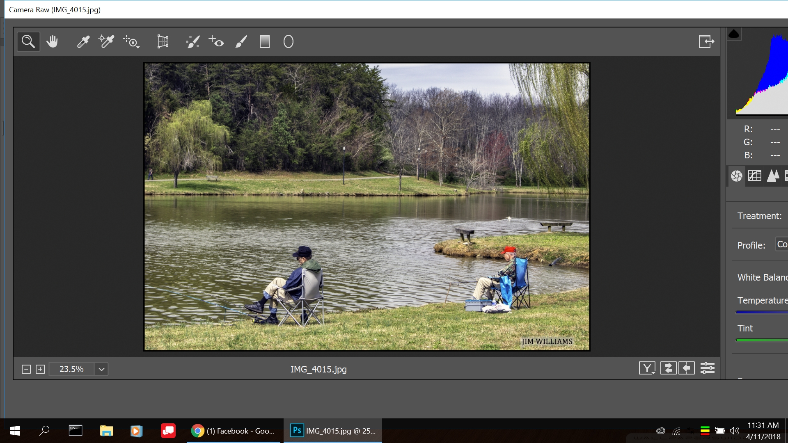The image size is (788, 443).
Task: Select the White Balance eyedropper tool
Action: (x=83, y=41)
